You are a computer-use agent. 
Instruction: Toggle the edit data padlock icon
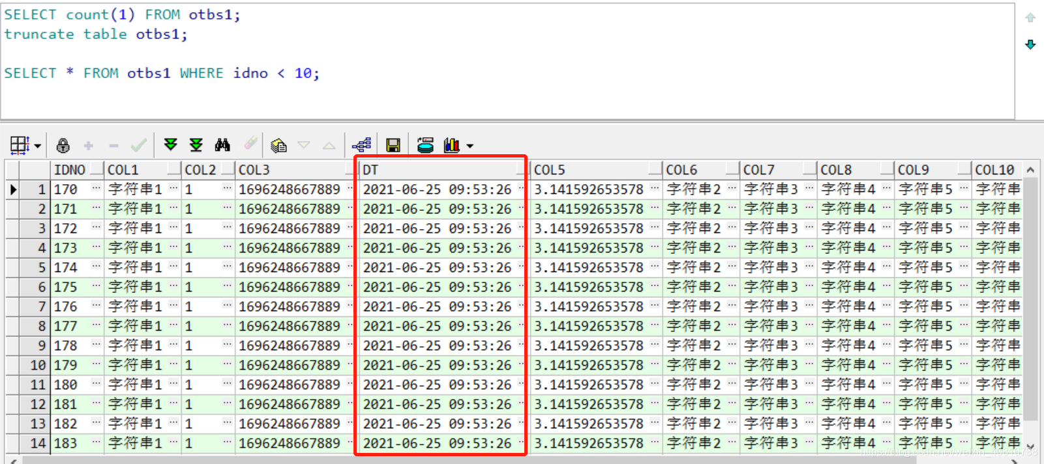[x=63, y=145]
